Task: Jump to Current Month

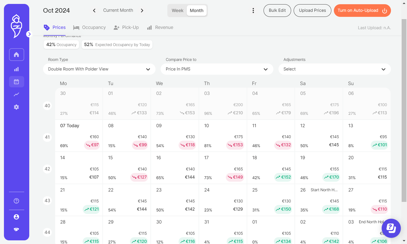Action: (118, 10)
